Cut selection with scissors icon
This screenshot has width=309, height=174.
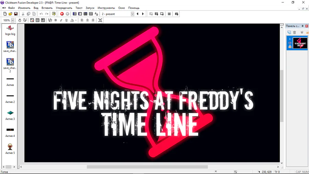tap(23, 14)
